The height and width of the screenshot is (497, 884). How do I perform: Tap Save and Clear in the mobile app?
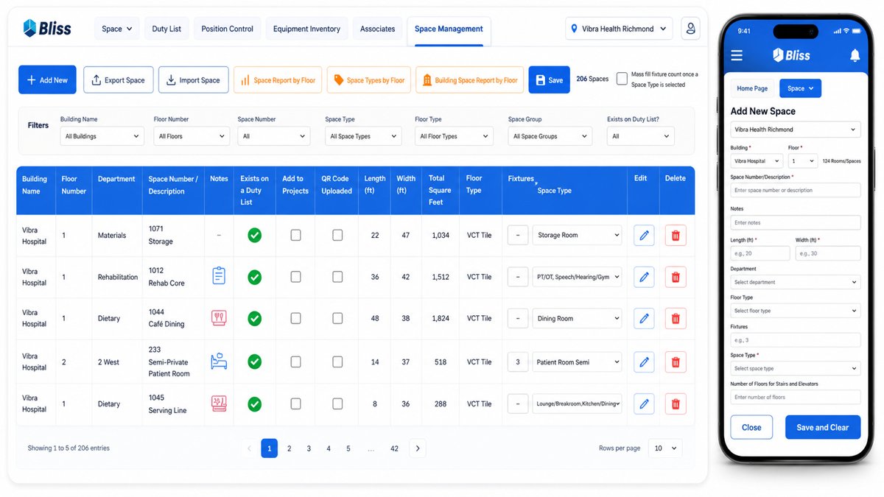point(823,427)
